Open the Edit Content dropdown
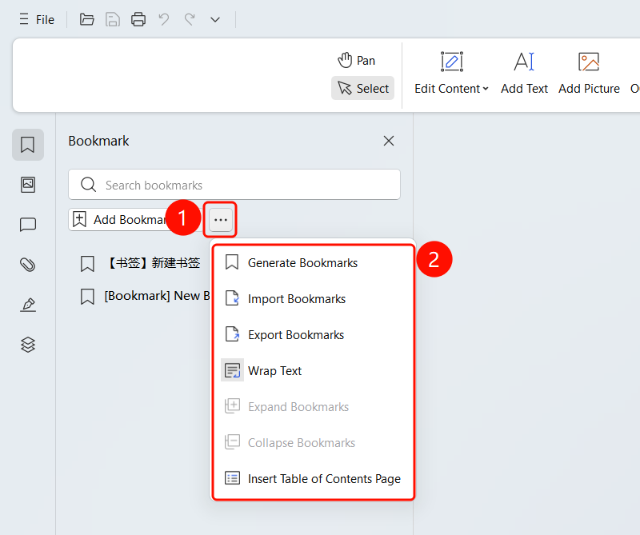640x535 pixels. click(451, 73)
